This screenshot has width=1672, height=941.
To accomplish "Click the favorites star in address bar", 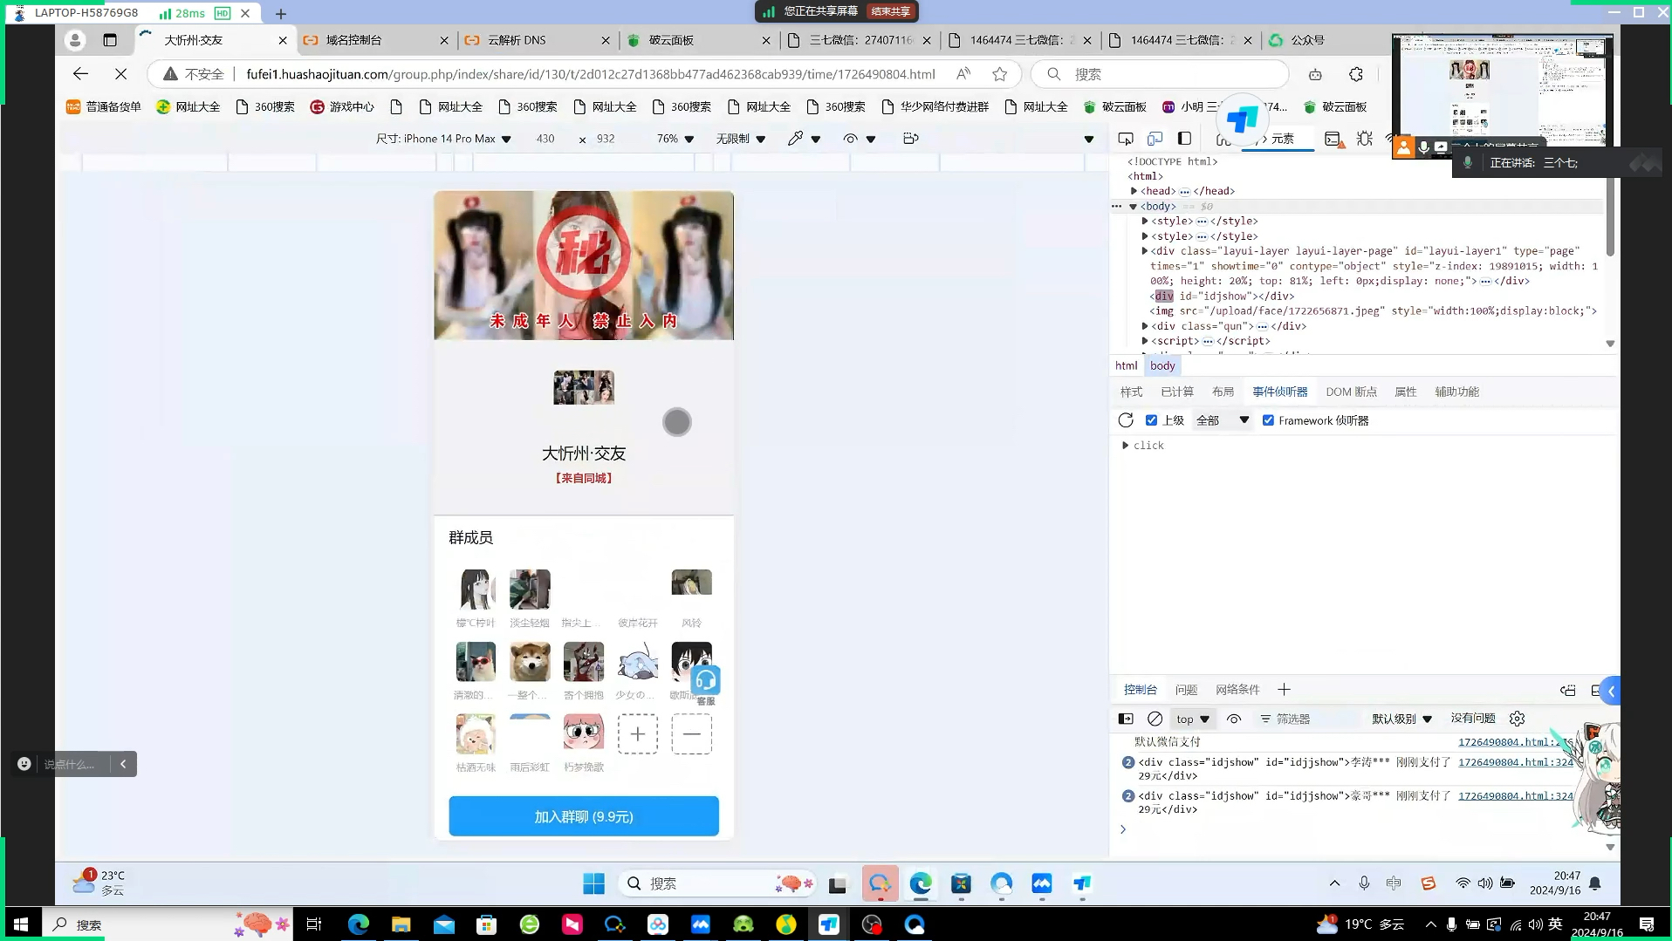I will click(x=1000, y=74).
